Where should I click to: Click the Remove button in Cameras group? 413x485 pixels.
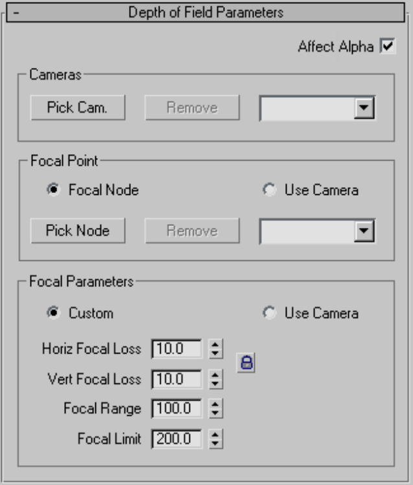click(x=192, y=108)
